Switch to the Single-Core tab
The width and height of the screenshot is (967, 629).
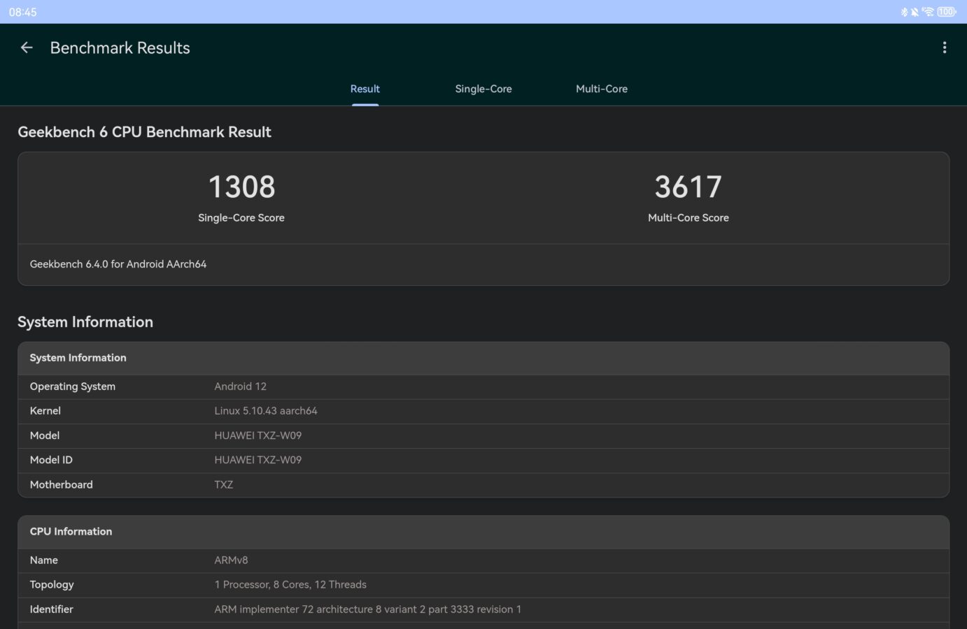coord(483,89)
